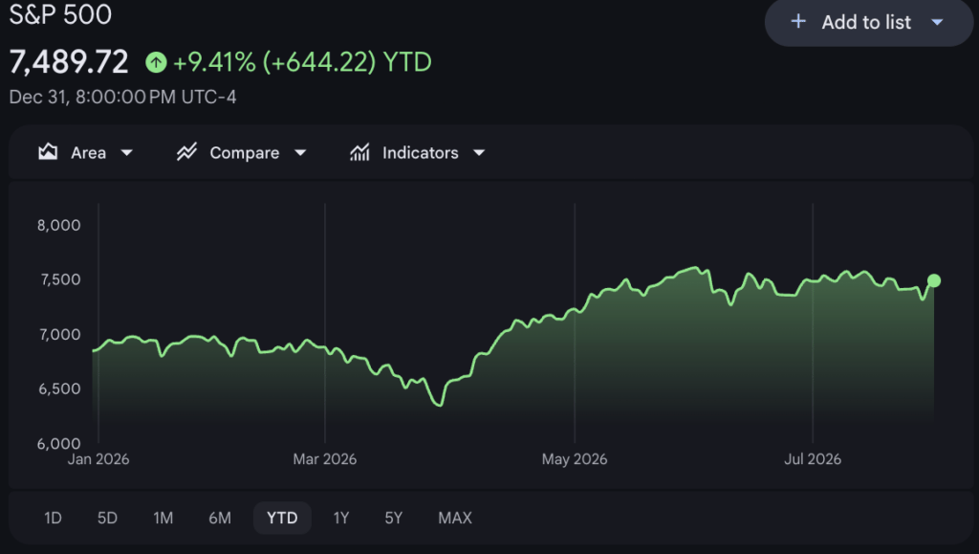979x554 pixels.
Task: Click the plus icon in Add to list
Action: point(798,22)
